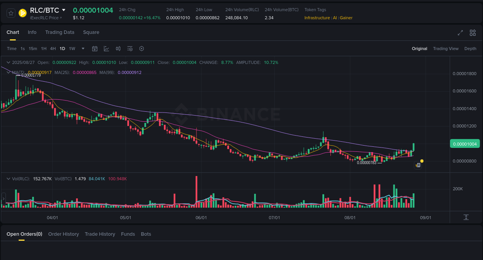The image size is (483, 260).
Task: Select the line chart style icon
Action: click(x=106, y=49)
